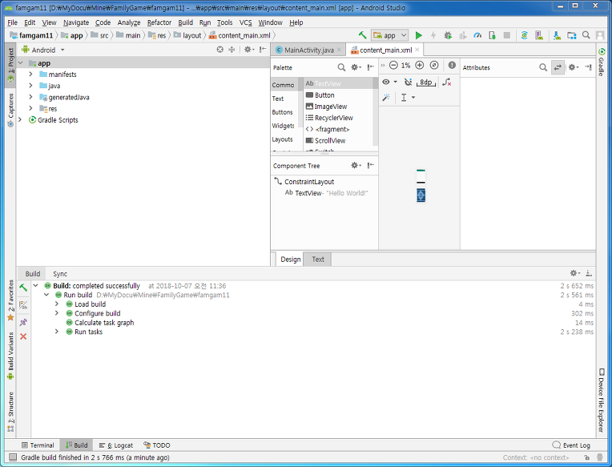Click Attach debugger to Android process icon

[492, 35]
